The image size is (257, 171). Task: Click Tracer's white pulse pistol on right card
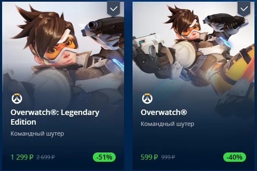tap(148, 45)
